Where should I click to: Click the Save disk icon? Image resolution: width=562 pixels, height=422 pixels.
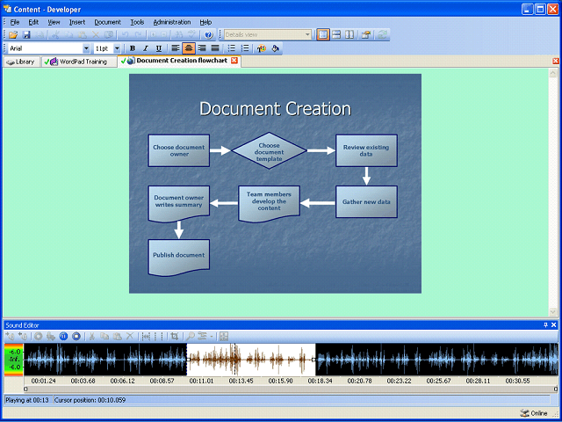point(26,34)
